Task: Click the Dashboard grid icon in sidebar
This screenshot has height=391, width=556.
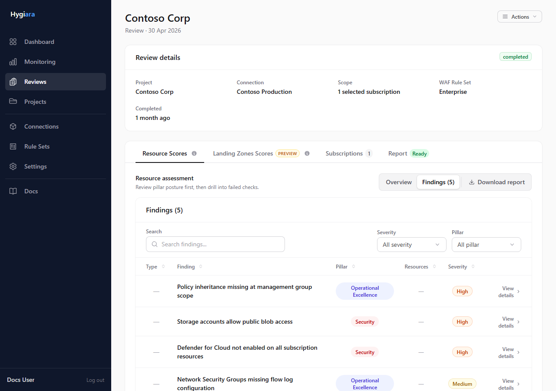Action: click(x=13, y=42)
